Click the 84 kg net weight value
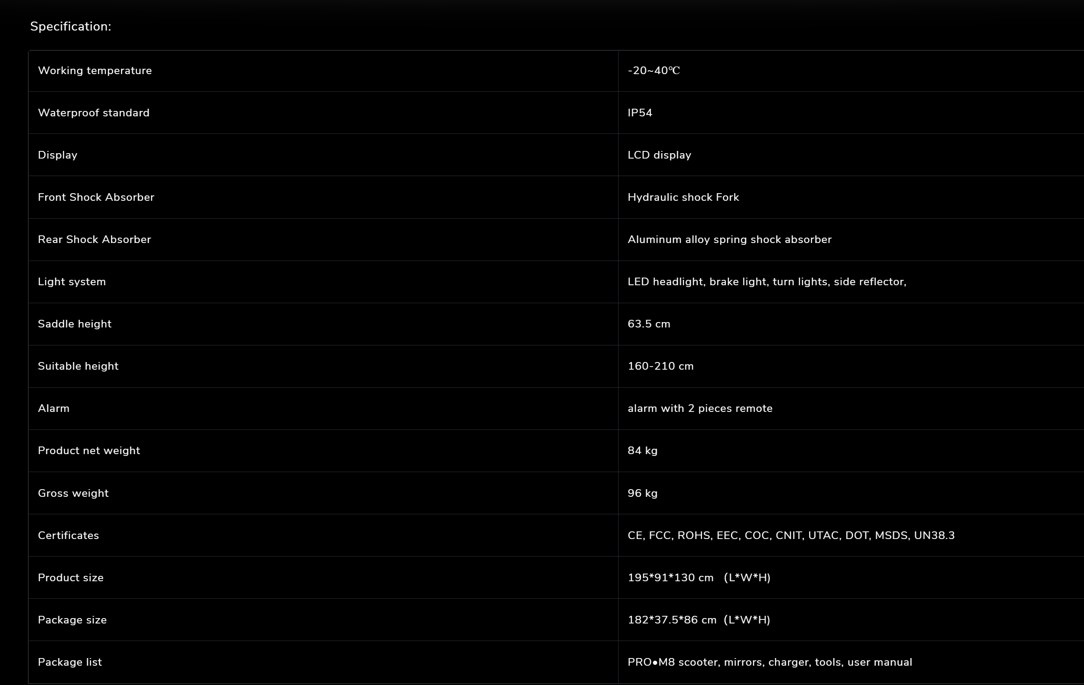The image size is (1084, 685). point(642,451)
